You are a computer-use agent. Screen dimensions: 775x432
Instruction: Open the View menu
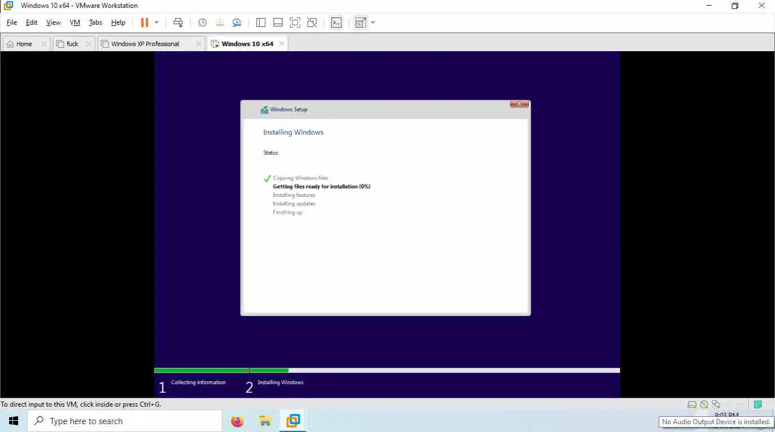pos(54,22)
